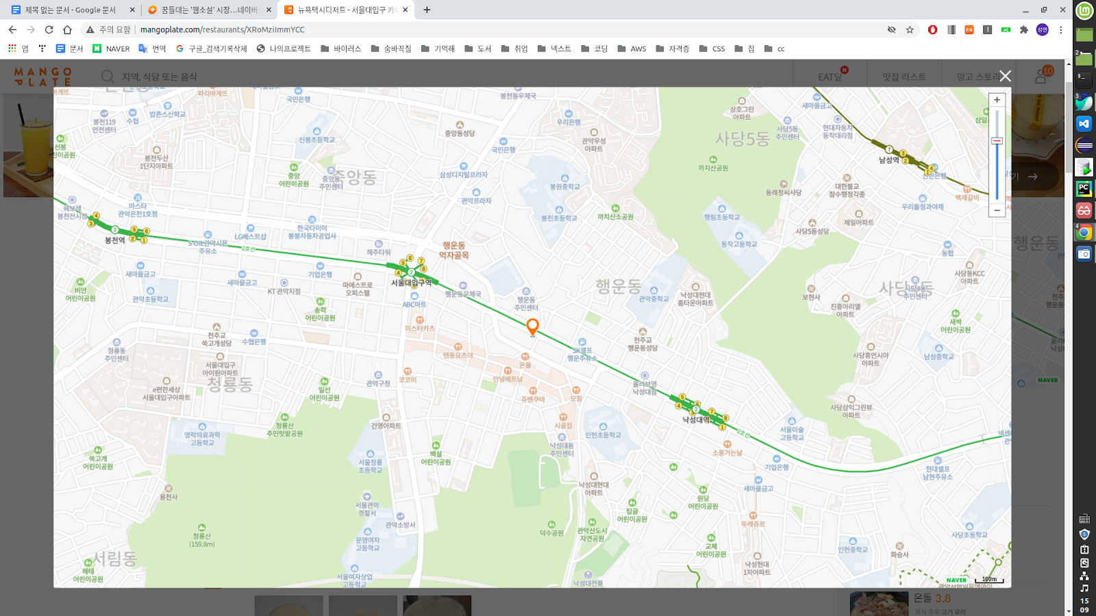Close the Google 문서 tab

click(x=132, y=10)
